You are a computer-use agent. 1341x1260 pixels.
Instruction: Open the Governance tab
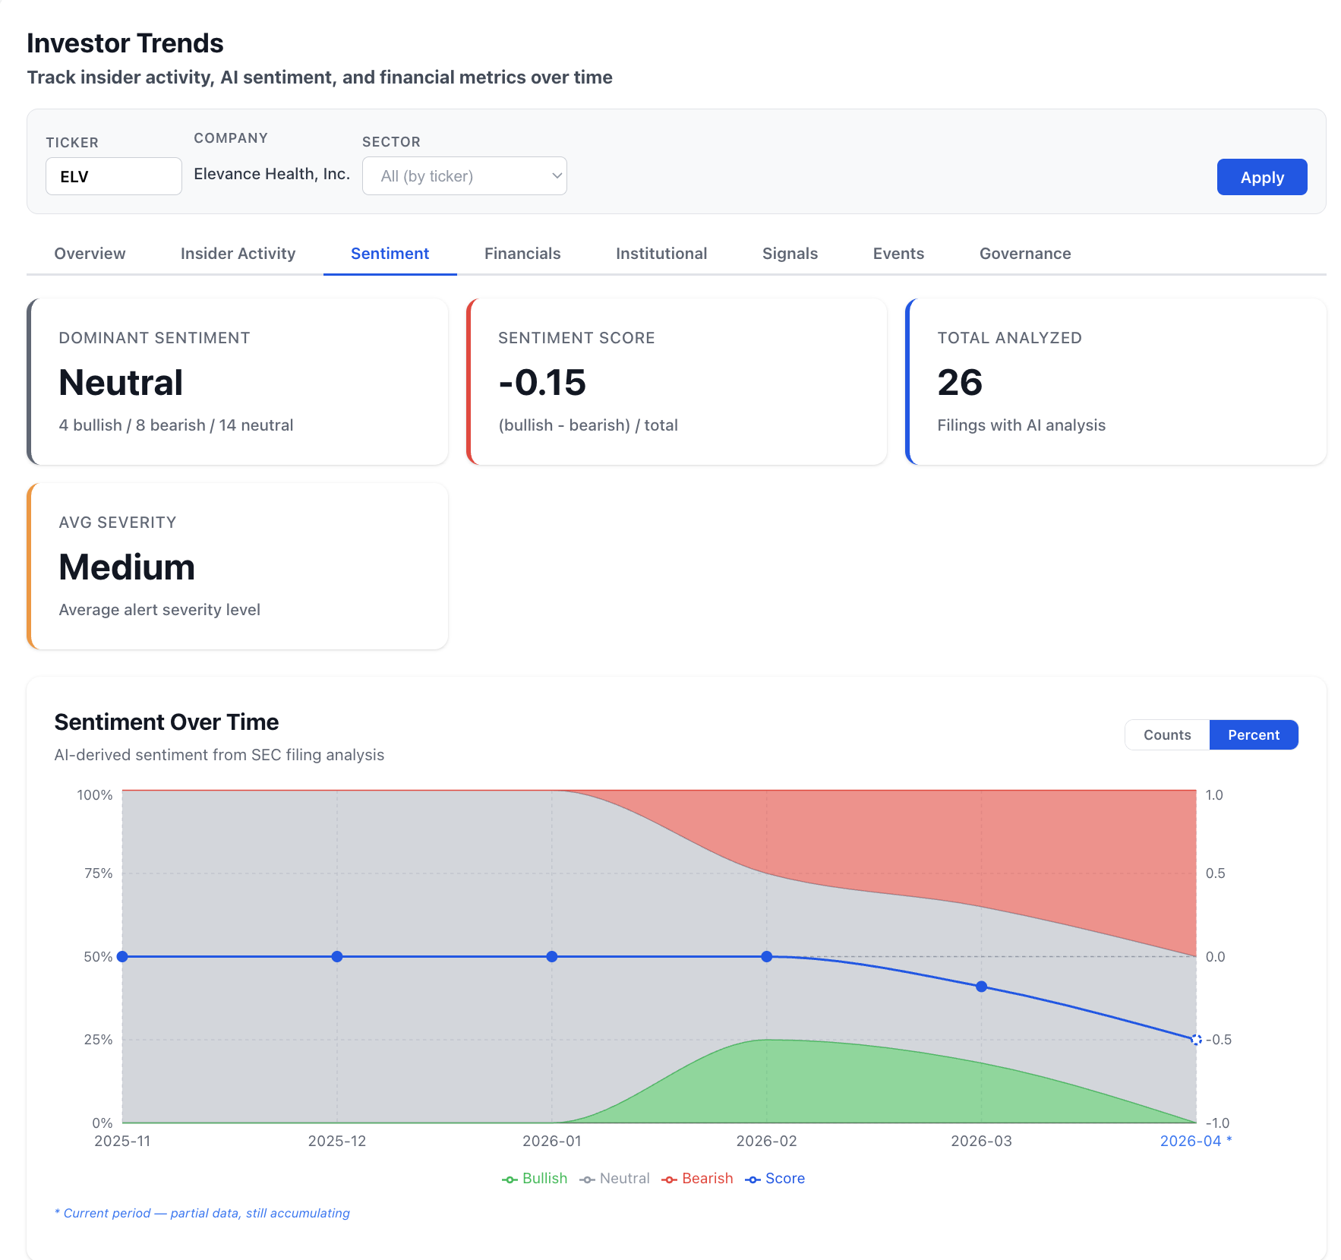click(1024, 254)
